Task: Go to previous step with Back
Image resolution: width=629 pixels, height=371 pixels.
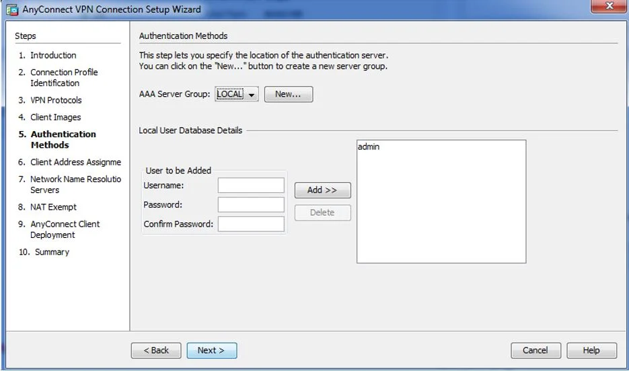Action: coord(156,350)
